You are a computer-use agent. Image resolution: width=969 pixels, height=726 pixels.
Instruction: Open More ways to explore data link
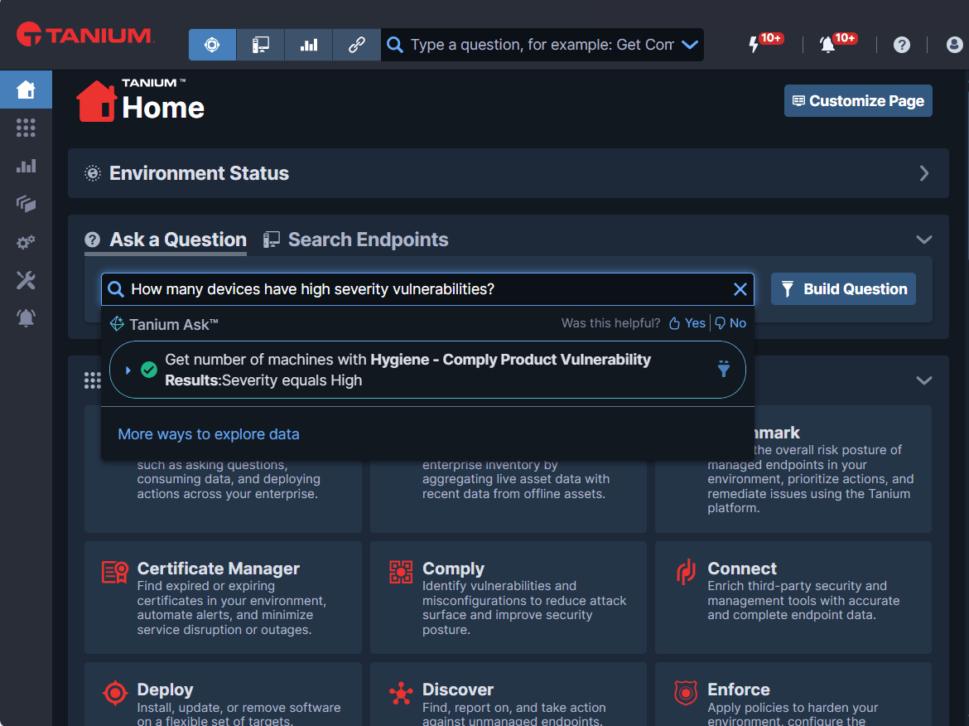coord(209,434)
